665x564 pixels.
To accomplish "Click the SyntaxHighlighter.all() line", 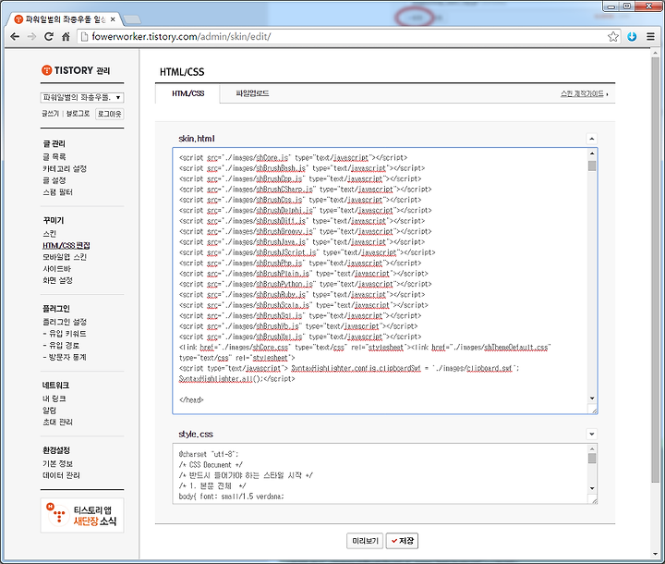I will click(x=236, y=379).
